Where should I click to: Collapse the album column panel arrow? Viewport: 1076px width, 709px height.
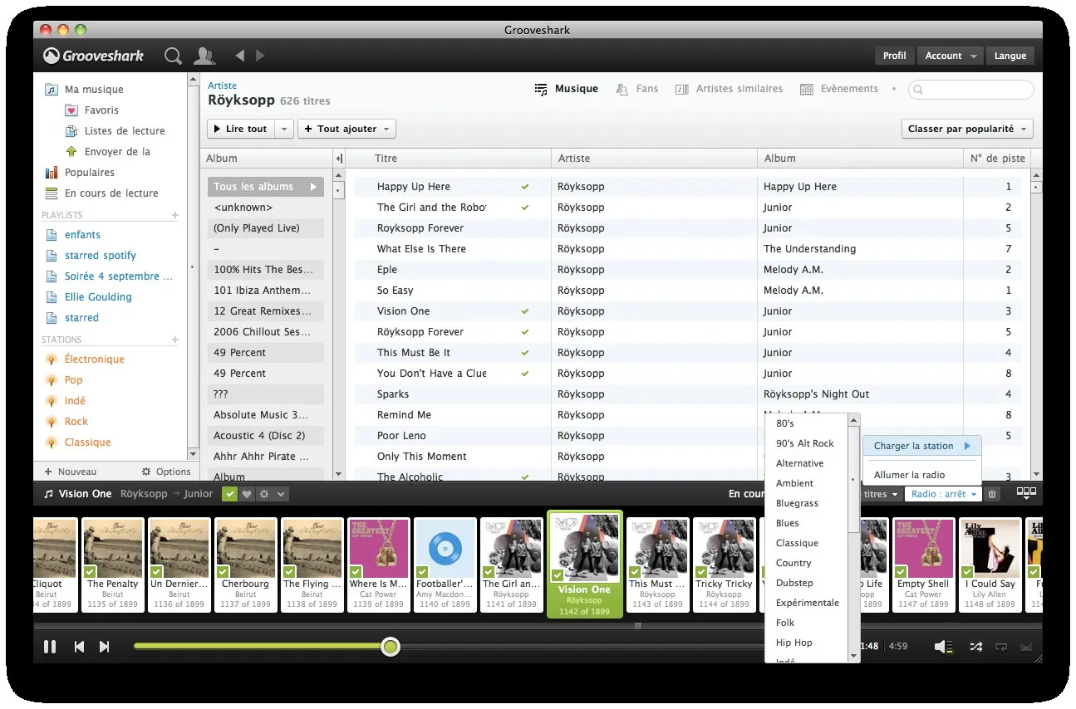(339, 159)
